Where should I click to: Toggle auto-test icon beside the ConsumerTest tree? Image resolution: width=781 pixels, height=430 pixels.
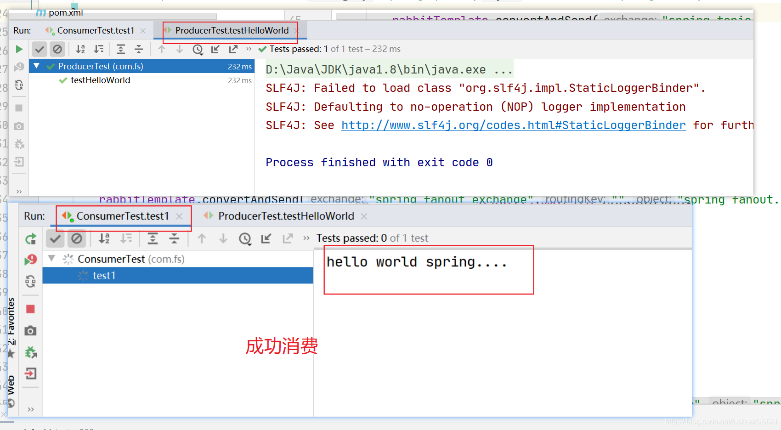pyautogui.click(x=30, y=281)
